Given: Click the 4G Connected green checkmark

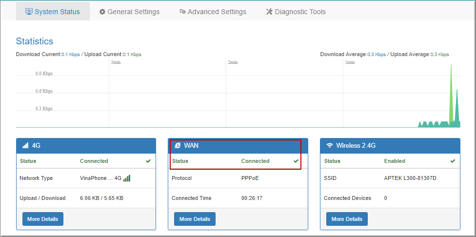Looking at the screenshot, I should 148,161.
